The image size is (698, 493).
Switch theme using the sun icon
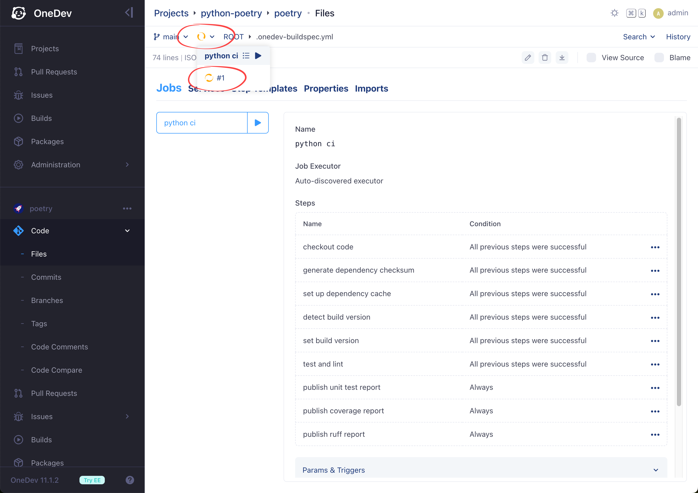614,13
